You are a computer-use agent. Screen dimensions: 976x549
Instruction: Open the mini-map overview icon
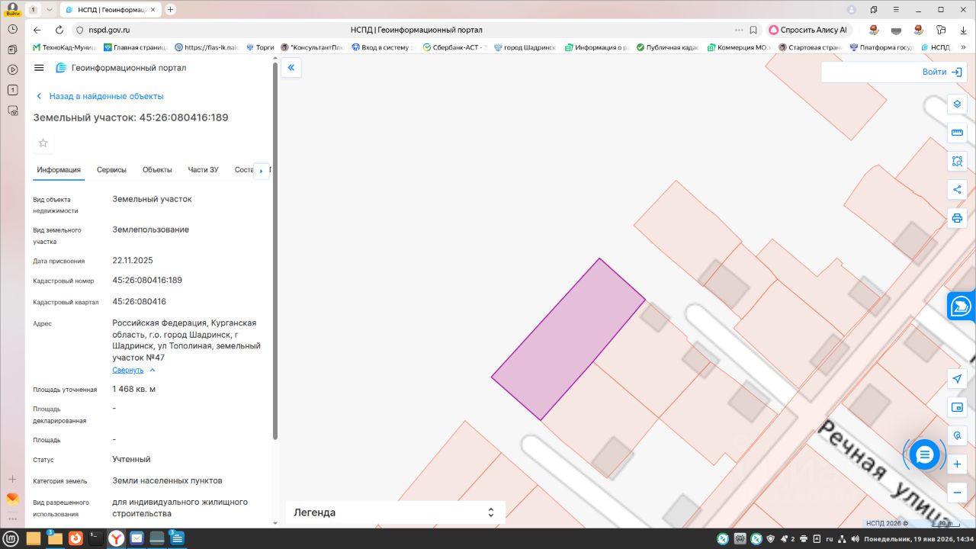957,408
